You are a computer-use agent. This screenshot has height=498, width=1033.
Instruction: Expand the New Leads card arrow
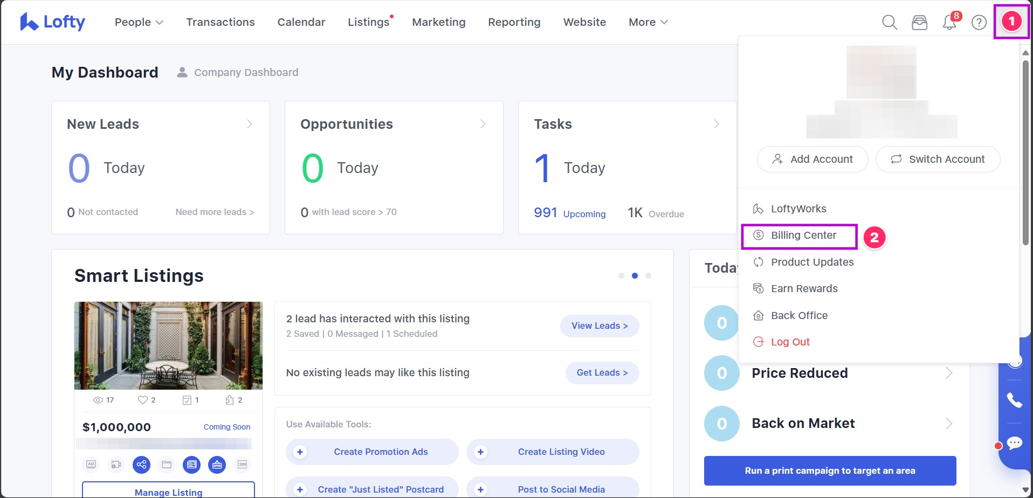250,124
